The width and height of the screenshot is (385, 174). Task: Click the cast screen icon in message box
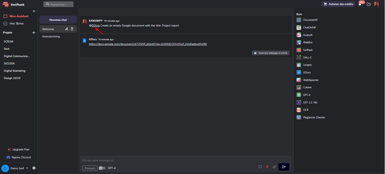260,167
